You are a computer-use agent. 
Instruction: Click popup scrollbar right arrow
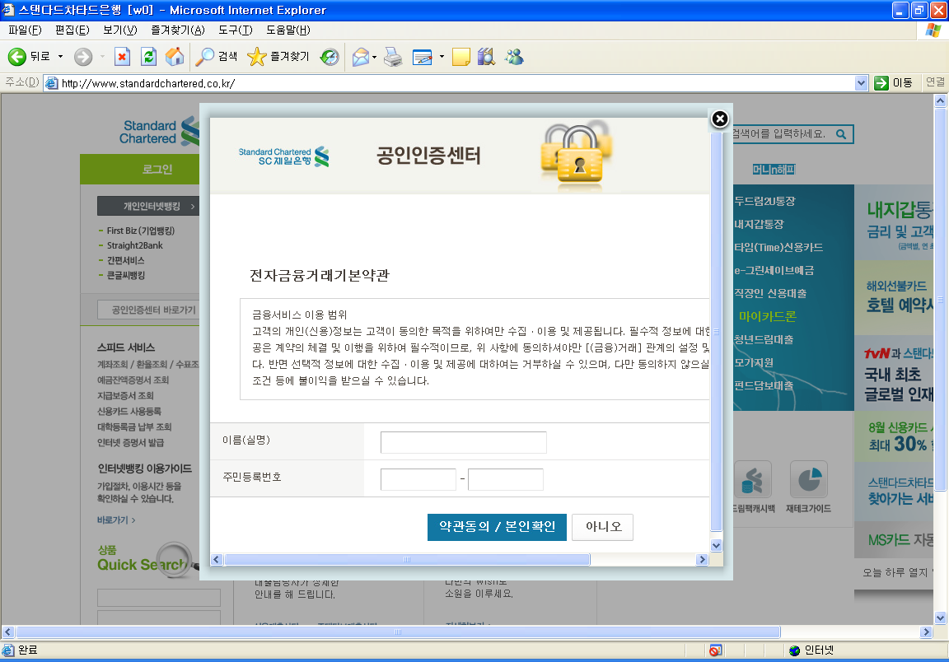pos(702,560)
